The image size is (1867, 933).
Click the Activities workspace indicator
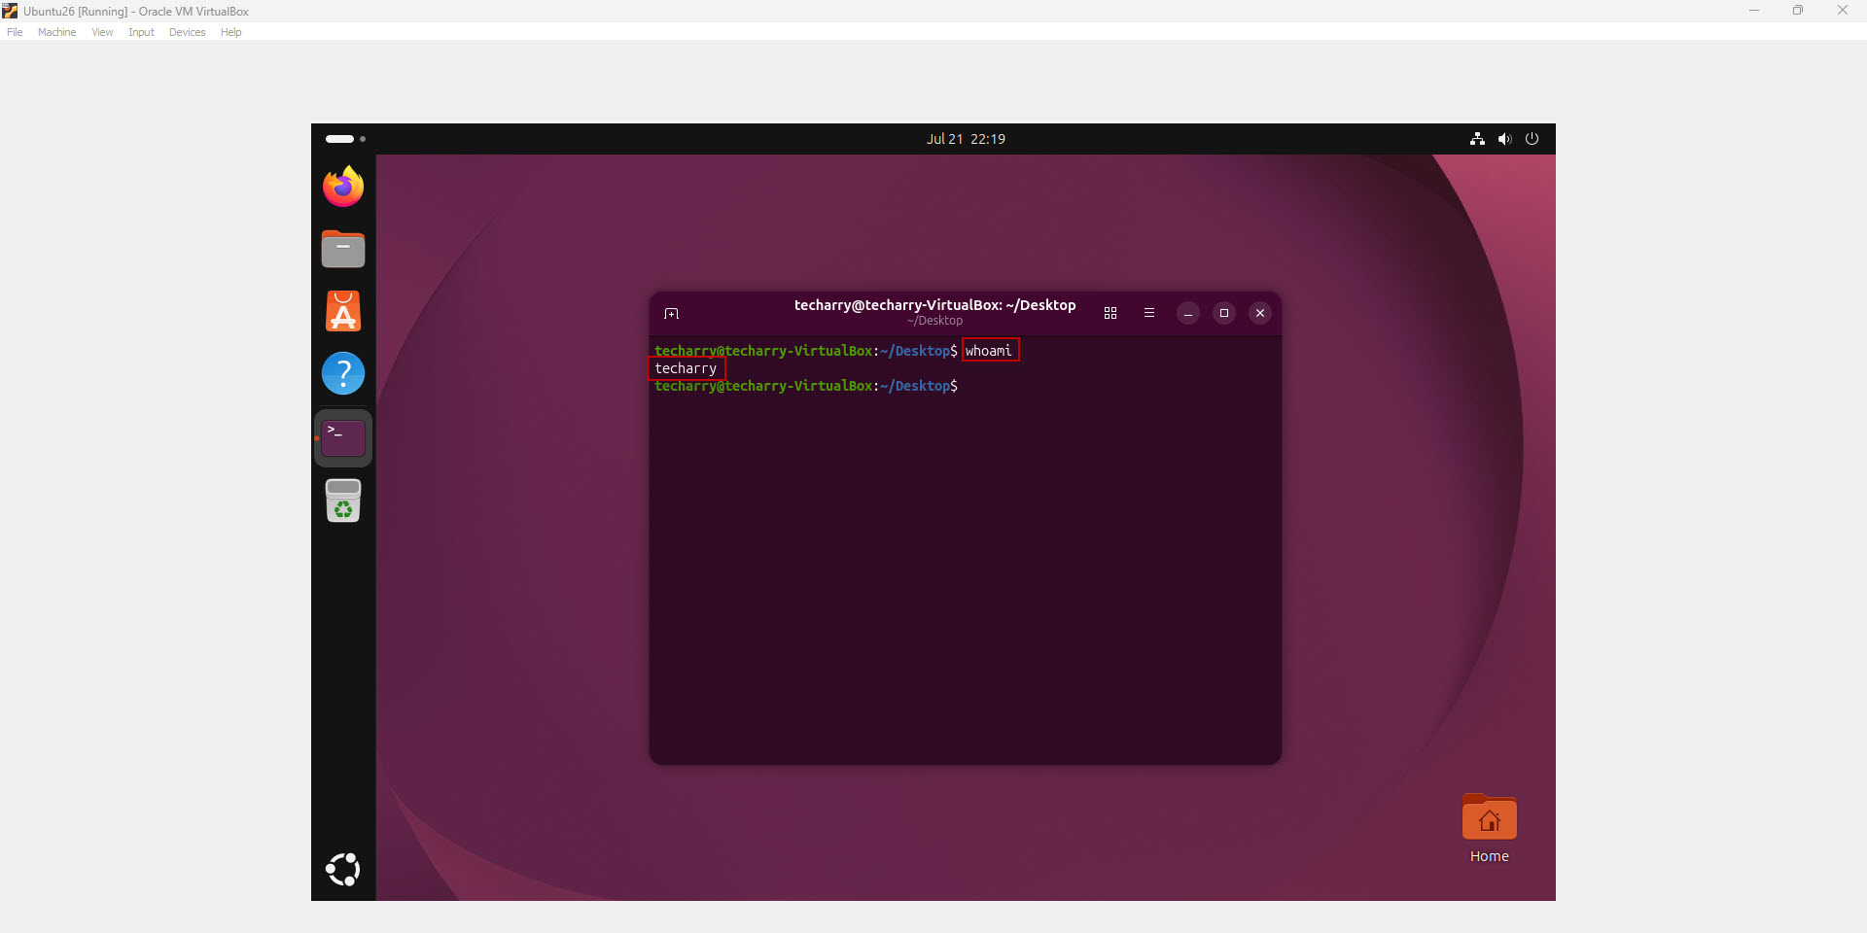click(x=345, y=139)
